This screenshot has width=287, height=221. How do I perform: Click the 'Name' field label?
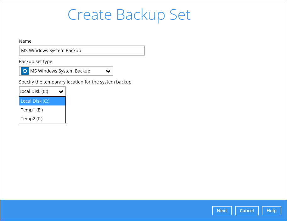pos(25,41)
